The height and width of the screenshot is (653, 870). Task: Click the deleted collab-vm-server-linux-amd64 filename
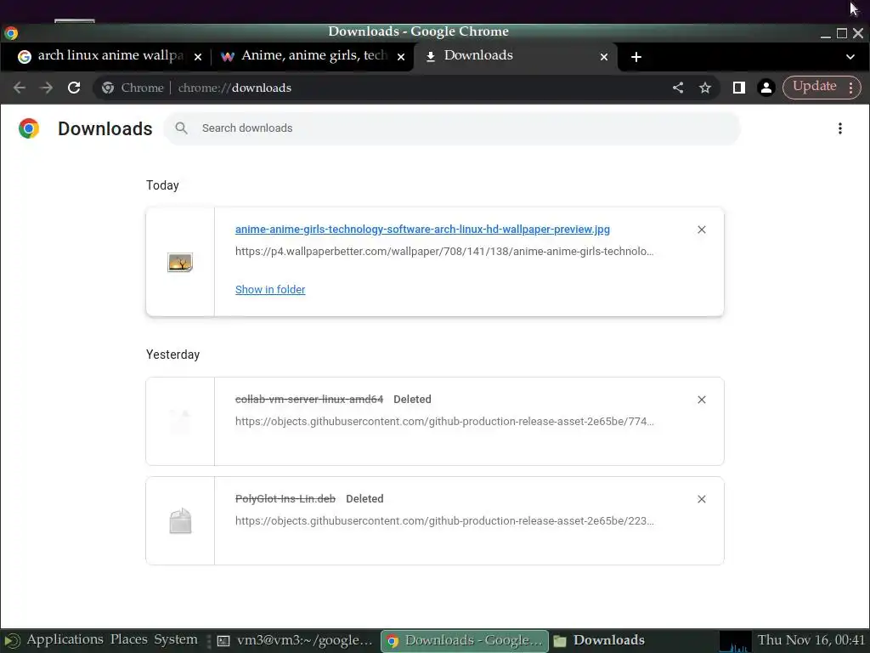pyautogui.click(x=309, y=400)
